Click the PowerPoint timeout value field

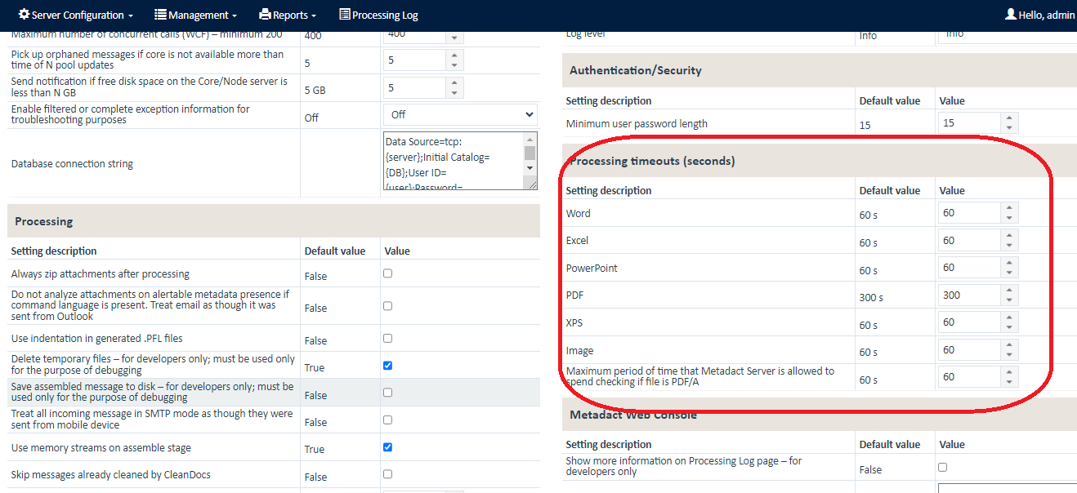point(970,268)
